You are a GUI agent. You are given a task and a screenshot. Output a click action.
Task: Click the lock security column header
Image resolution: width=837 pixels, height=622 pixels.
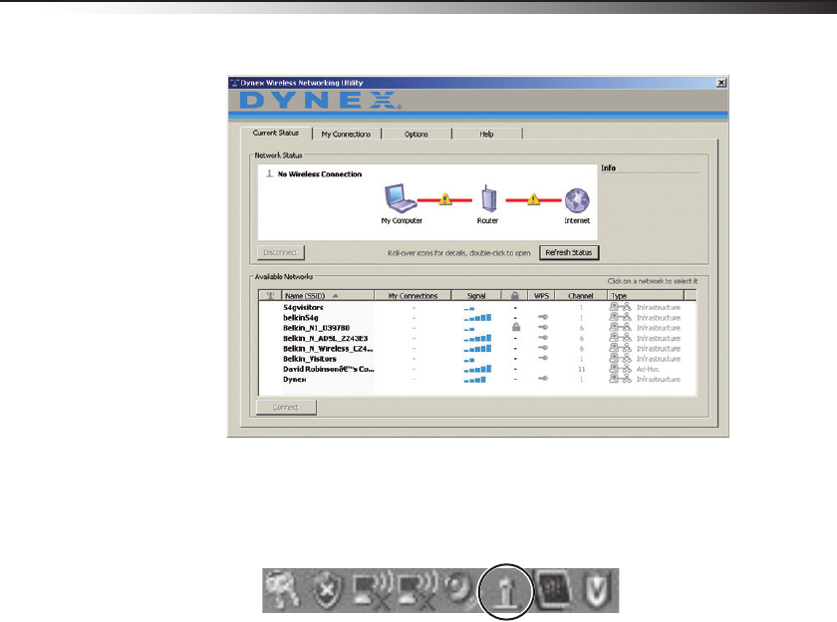514,295
